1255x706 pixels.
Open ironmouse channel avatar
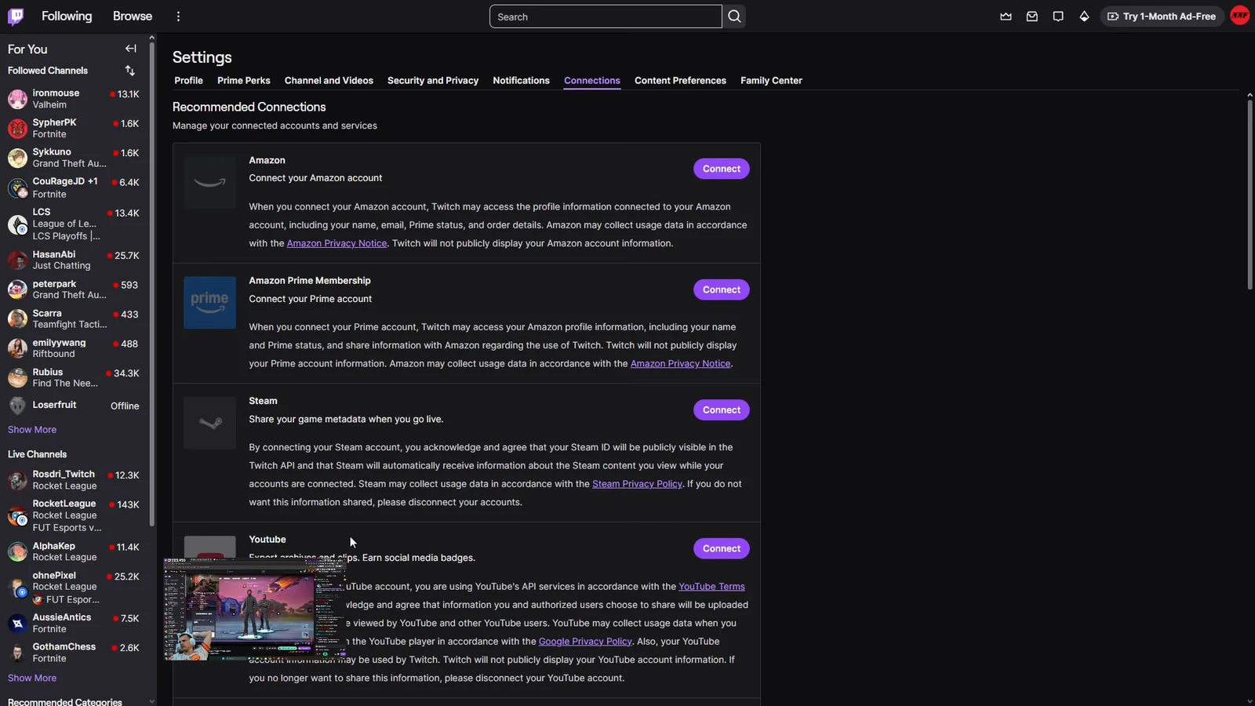(17, 99)
